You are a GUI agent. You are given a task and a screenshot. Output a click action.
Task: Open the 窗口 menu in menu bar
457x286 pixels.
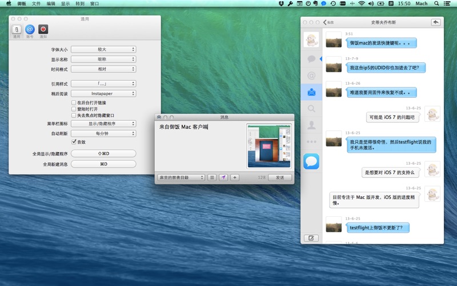(94, 3)
